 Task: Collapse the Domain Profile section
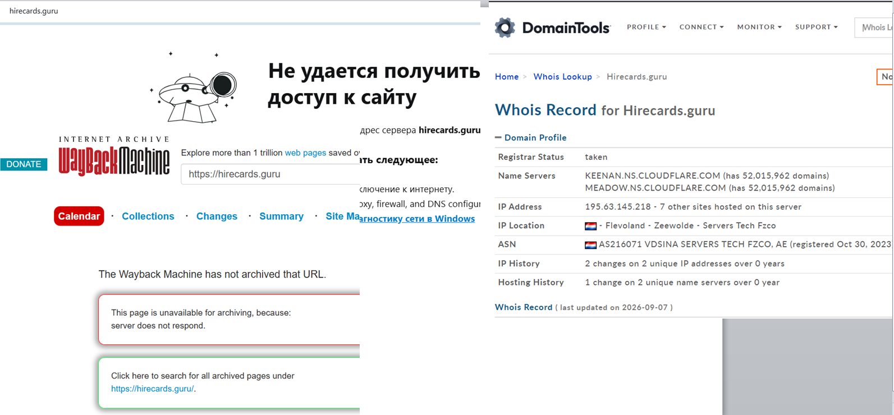coord(531,138)
